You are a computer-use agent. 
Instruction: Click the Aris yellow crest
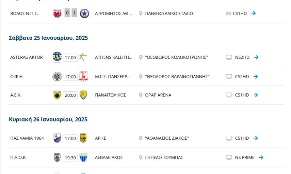coord(83,138)
